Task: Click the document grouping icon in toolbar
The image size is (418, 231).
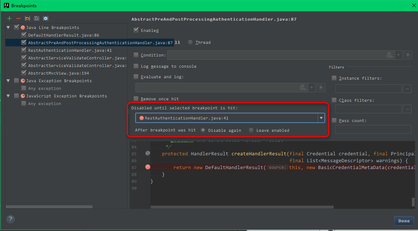Action: [37, 18]
